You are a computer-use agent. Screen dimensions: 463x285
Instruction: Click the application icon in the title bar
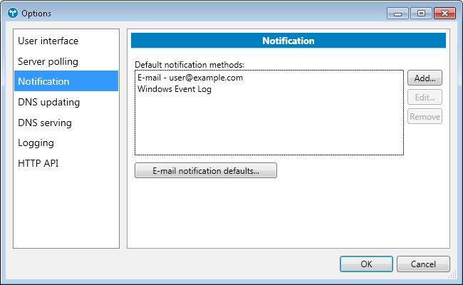pyautogui.click(x=12, y=13)
